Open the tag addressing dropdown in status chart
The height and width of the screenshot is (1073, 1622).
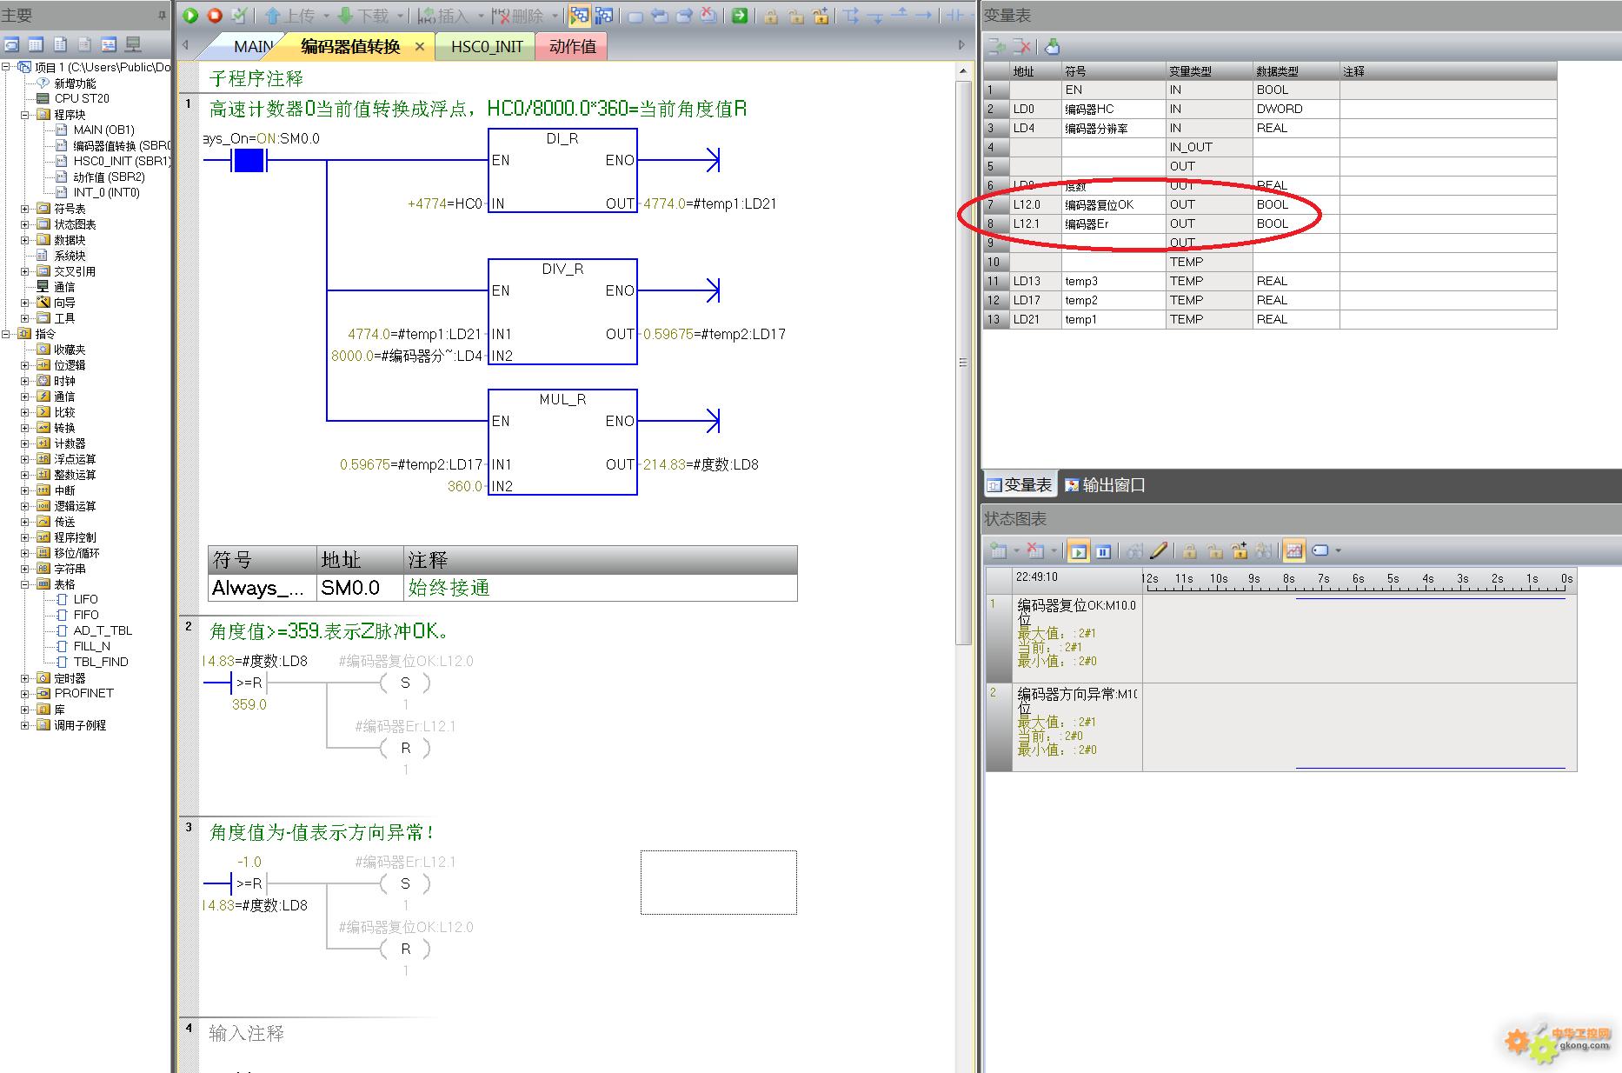click(x=1339, y=550)
